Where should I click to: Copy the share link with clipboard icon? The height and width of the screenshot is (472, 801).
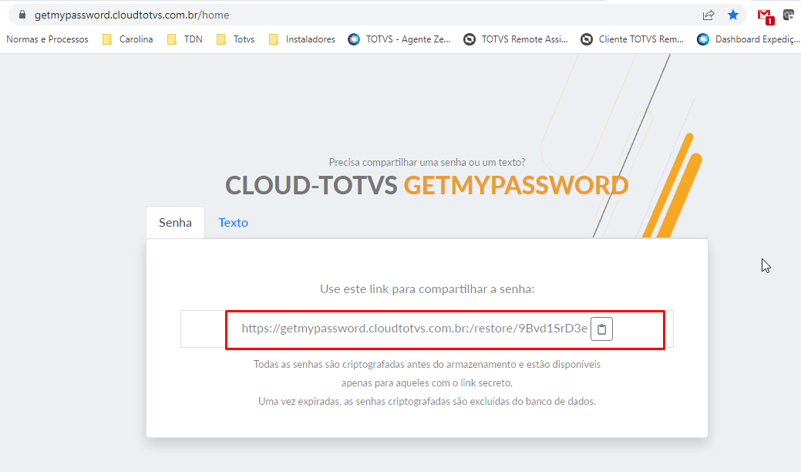[x=601, y=329]
